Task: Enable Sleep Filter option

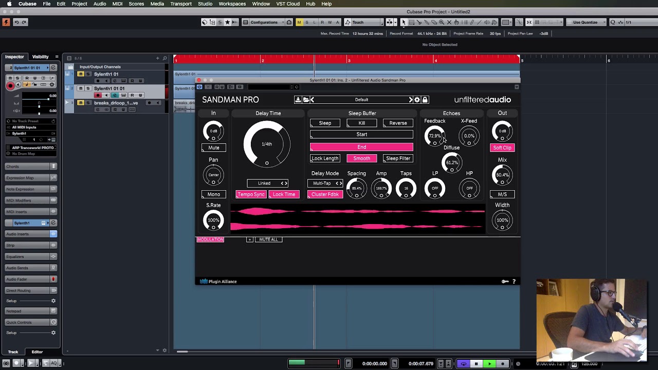Action: [x=398, y=158]
